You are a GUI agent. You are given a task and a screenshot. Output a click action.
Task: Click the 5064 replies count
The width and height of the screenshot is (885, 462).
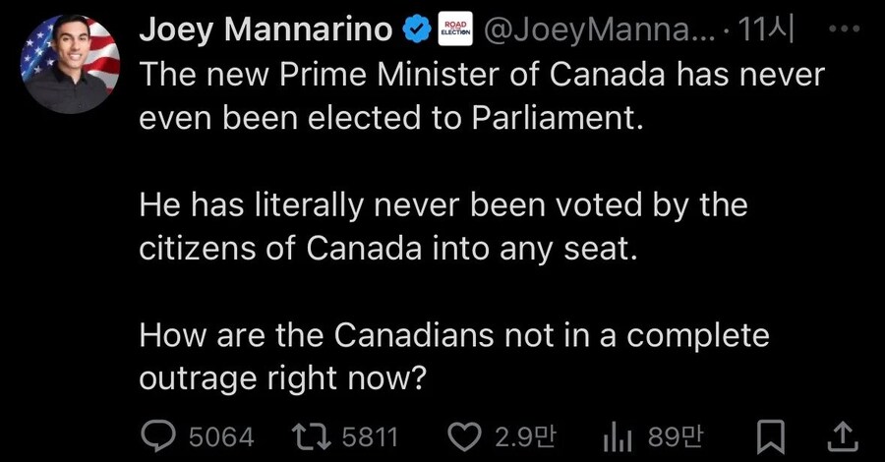221,435
